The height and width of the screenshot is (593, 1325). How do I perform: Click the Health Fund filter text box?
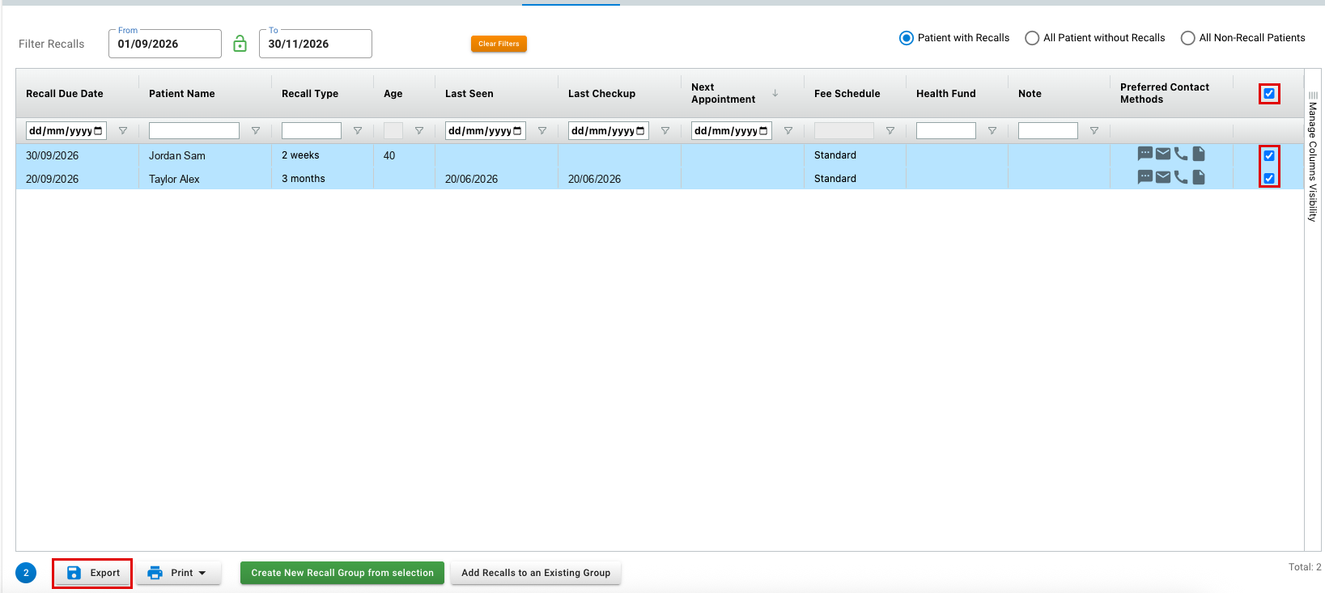click(x=946, y=130)
